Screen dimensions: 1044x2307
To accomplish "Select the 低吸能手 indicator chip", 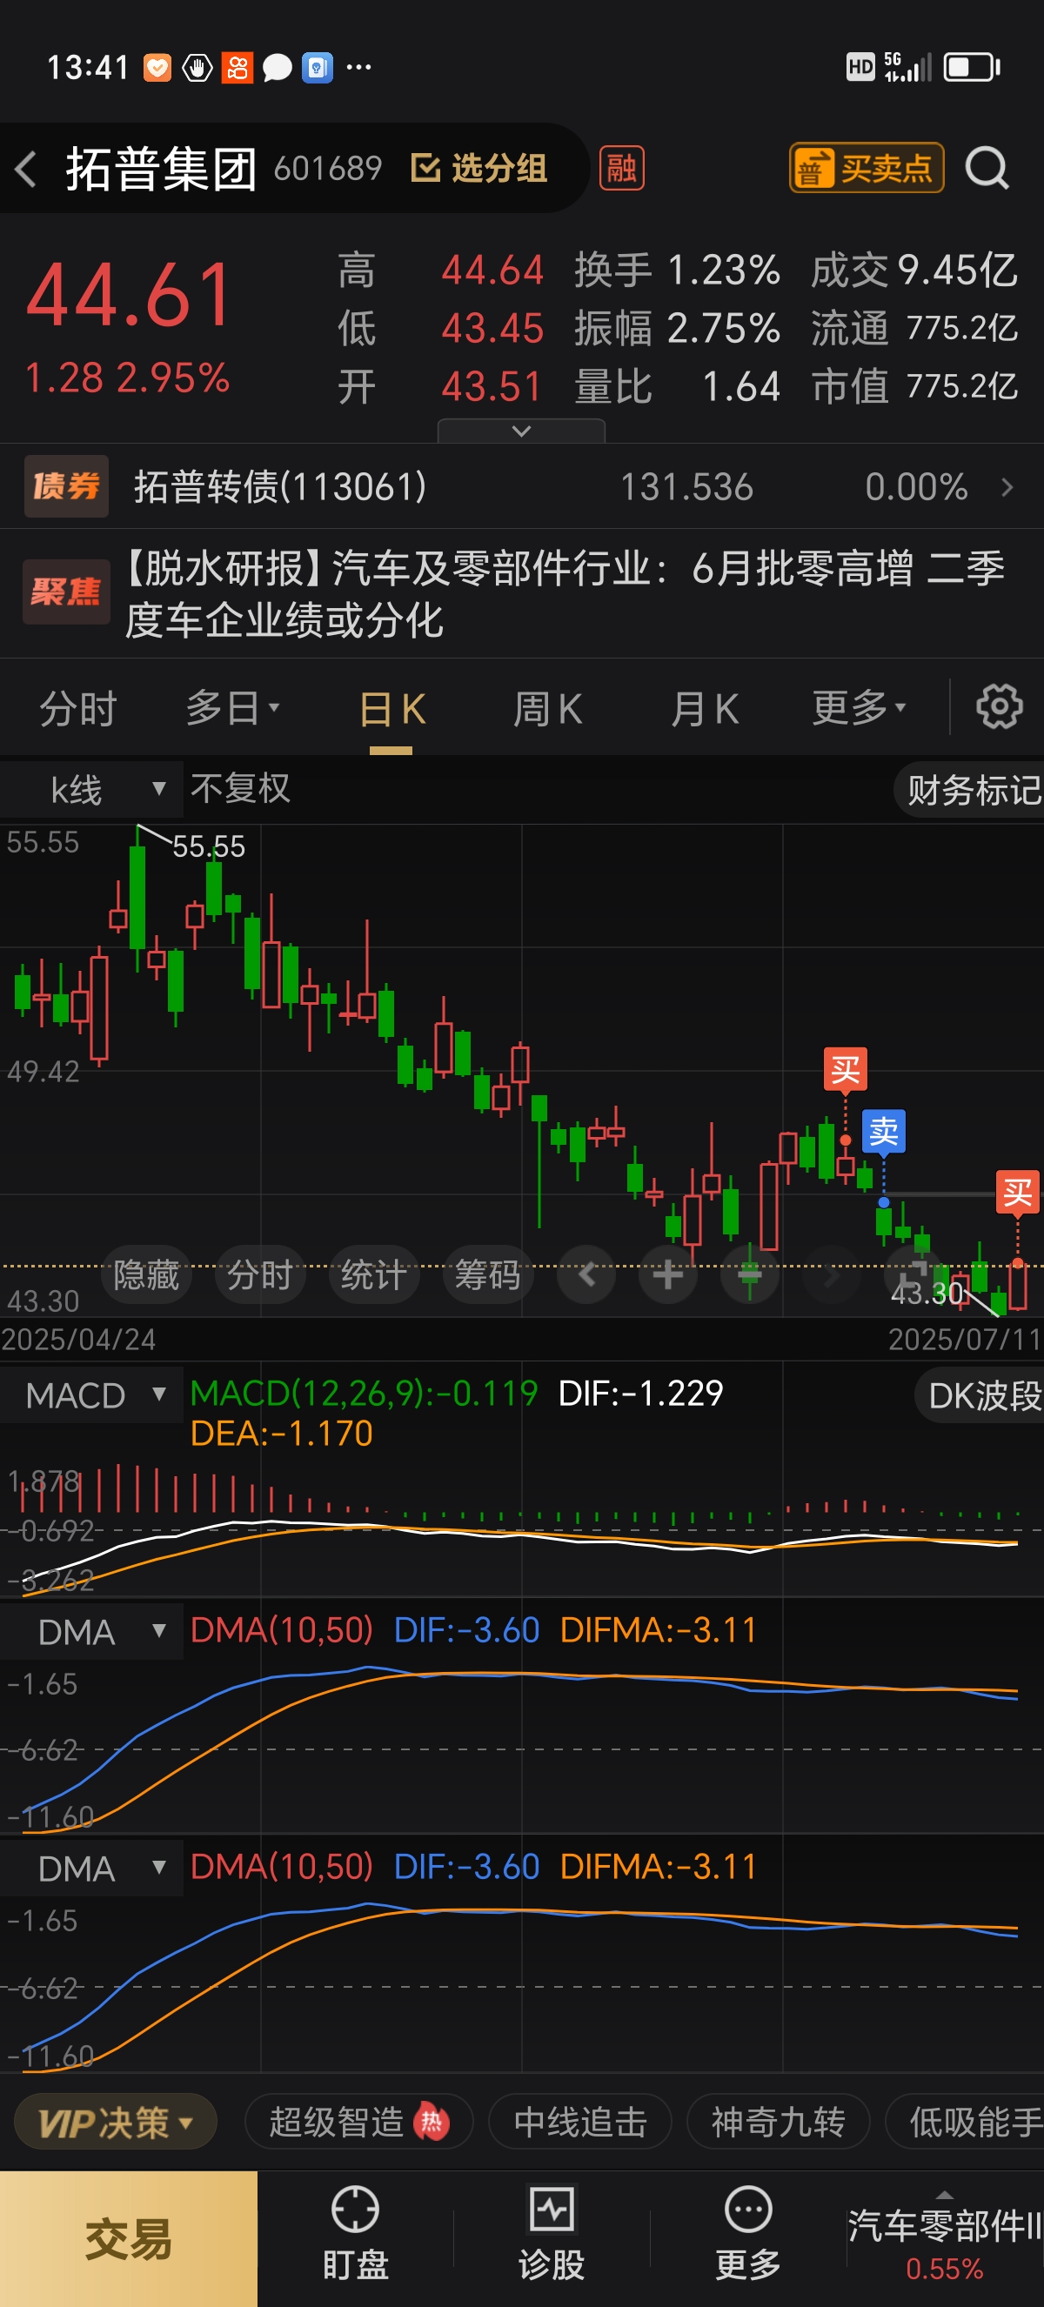I will point(967,2122).
